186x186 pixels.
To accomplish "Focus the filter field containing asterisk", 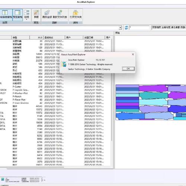I will pyautogui.click(x=139, y=28).
